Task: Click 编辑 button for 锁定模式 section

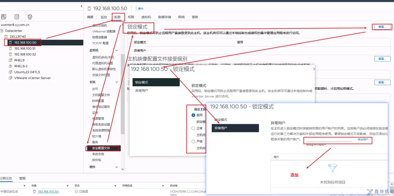Action: pos(382,27)
